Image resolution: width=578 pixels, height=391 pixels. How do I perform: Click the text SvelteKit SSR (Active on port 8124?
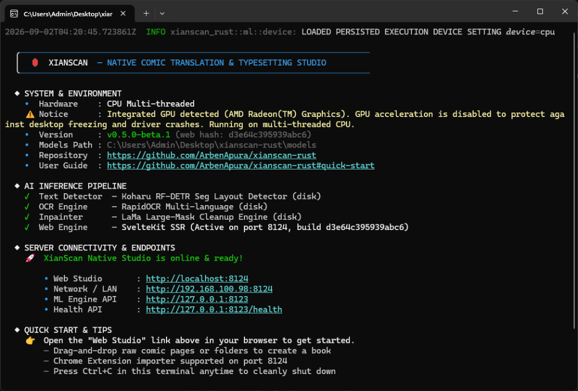(204, 228)
